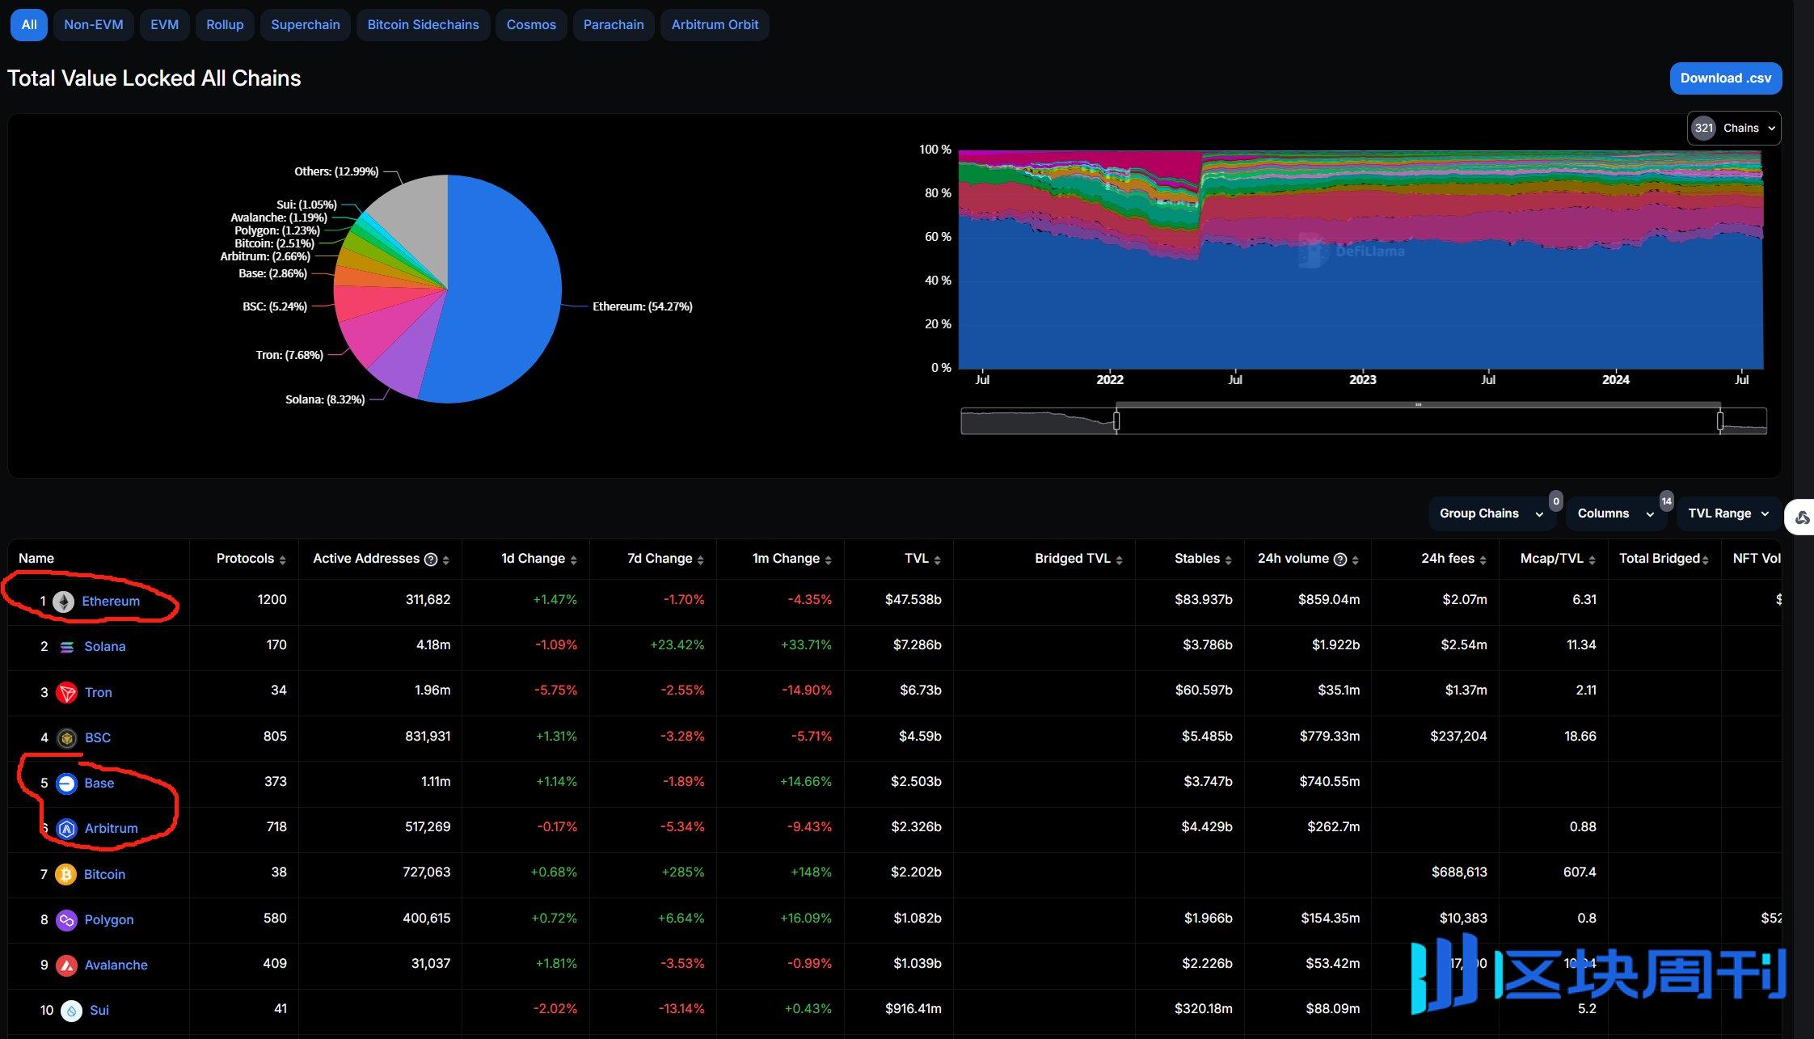Switch to the Bitcoin Sidechains tab
This screenshot has height=1039, width=1814.
pyautogui.click(x=423, y=25)
